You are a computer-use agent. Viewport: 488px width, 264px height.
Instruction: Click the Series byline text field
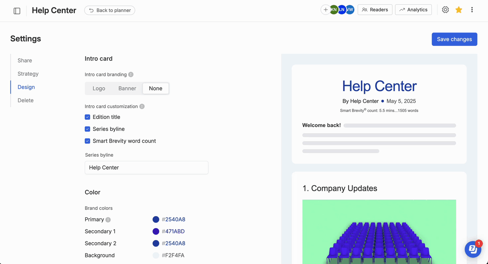tap(147, 168)
